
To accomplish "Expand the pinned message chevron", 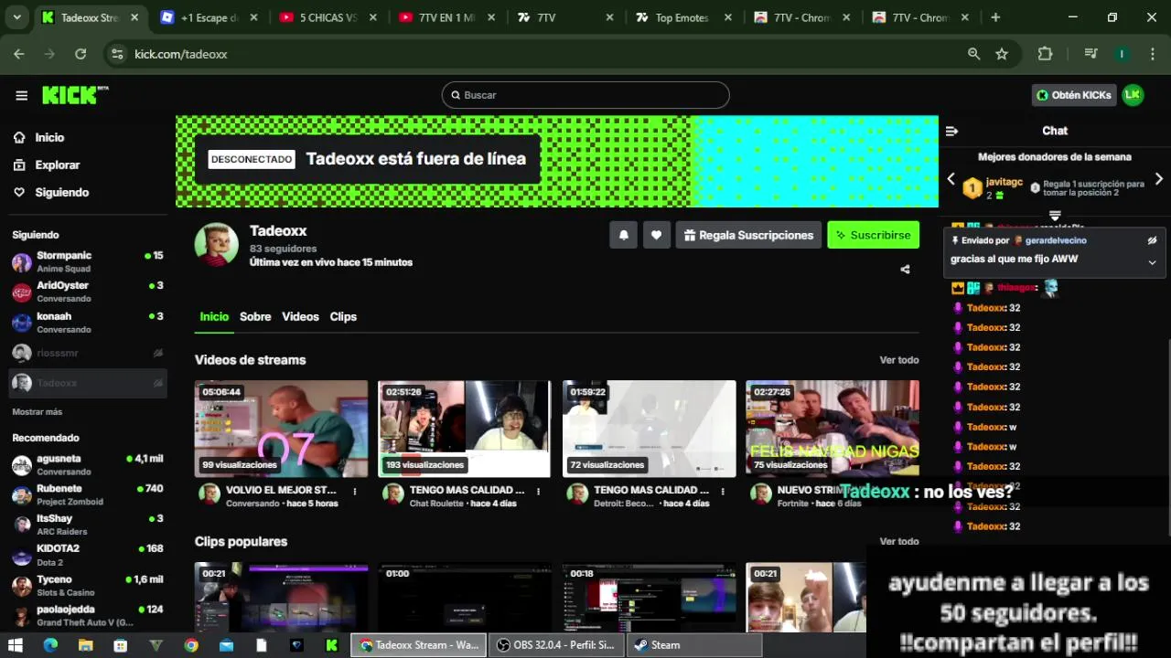I will click(x=1152, y=262).
